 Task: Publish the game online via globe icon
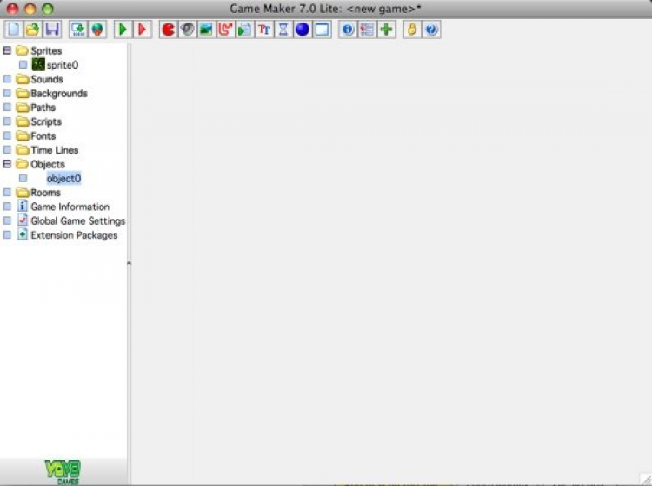click(96, 30)
